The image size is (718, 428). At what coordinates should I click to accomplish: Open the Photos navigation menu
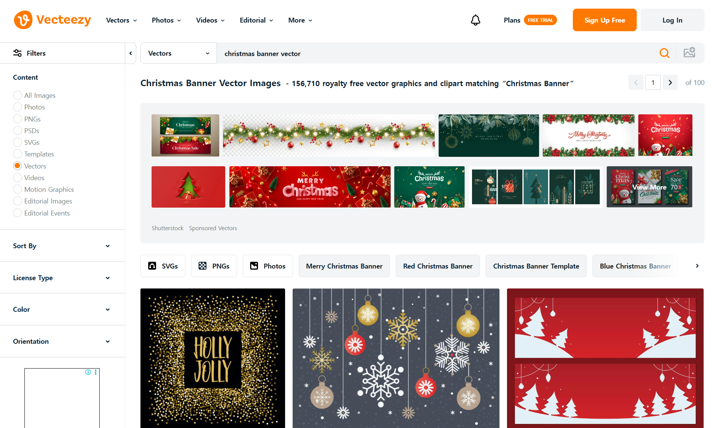[x=166, y=20]
